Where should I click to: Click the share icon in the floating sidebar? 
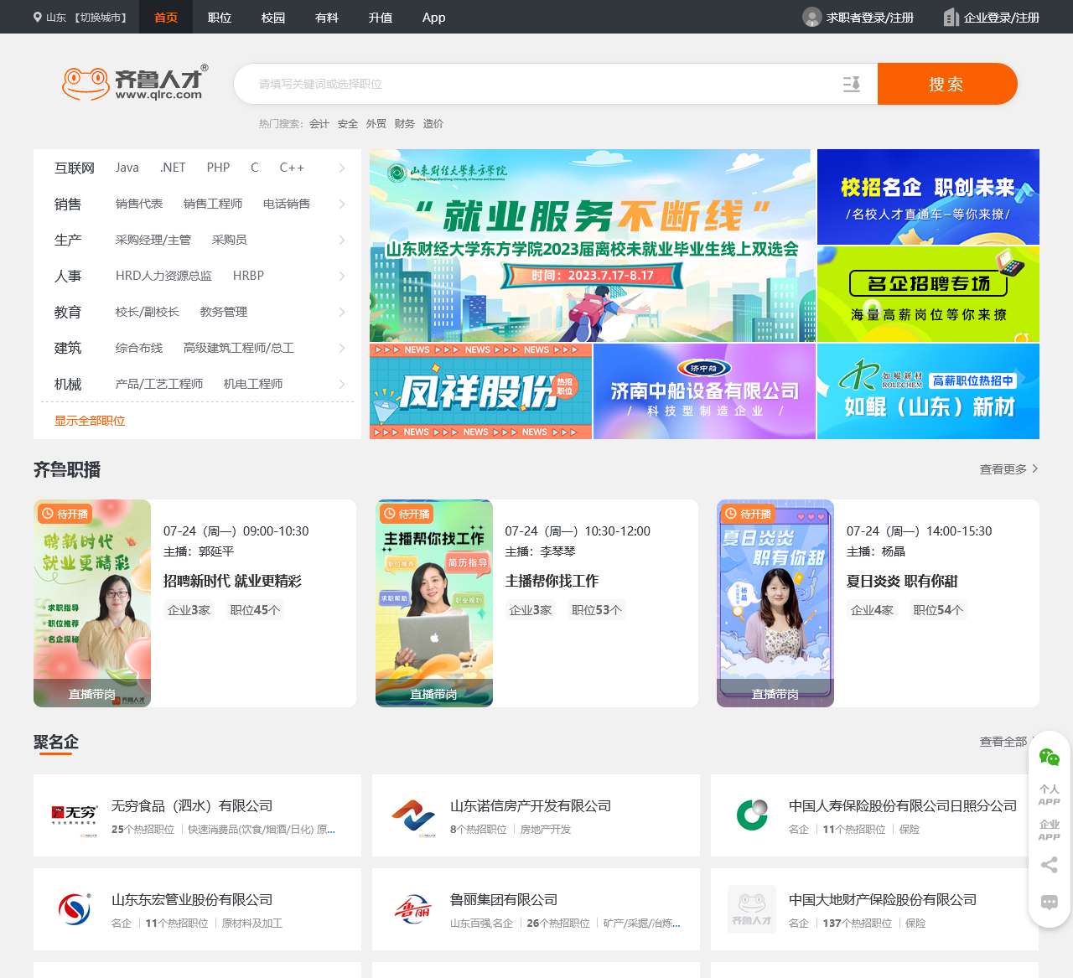[x=1050, y=865]
